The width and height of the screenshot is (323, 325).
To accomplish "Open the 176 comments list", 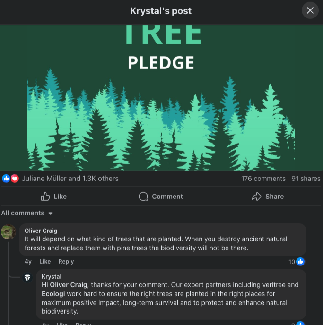I will [263, 179].
